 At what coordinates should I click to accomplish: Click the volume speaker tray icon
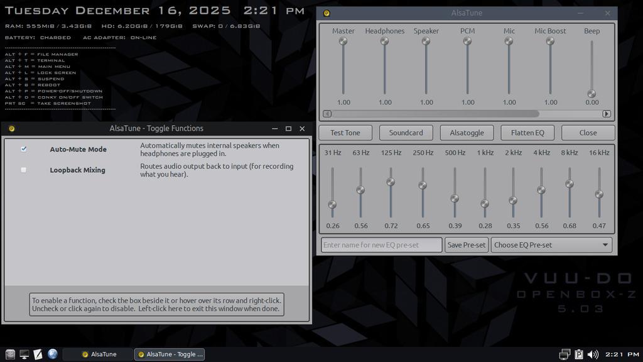[x=593, y=354]
